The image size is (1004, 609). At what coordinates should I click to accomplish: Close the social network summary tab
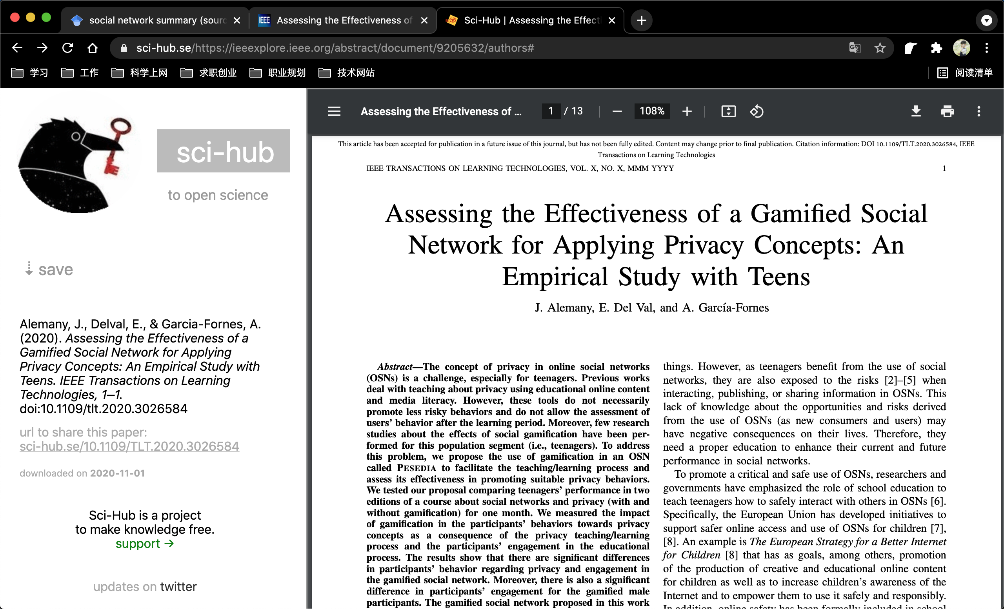237,20
